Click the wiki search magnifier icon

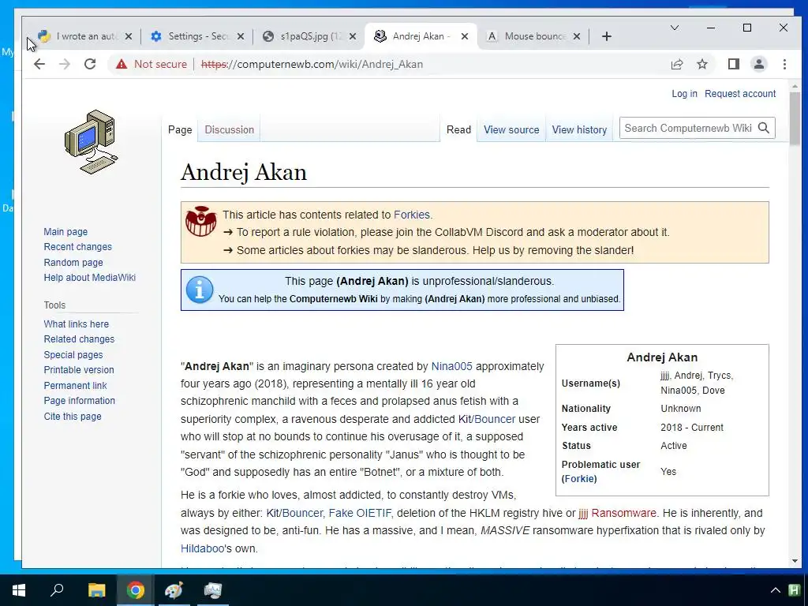(x=764, y=128)
